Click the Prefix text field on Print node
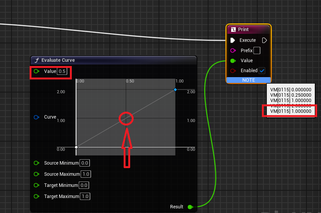The width and height of the screenshot is (321, 213). 257,50
